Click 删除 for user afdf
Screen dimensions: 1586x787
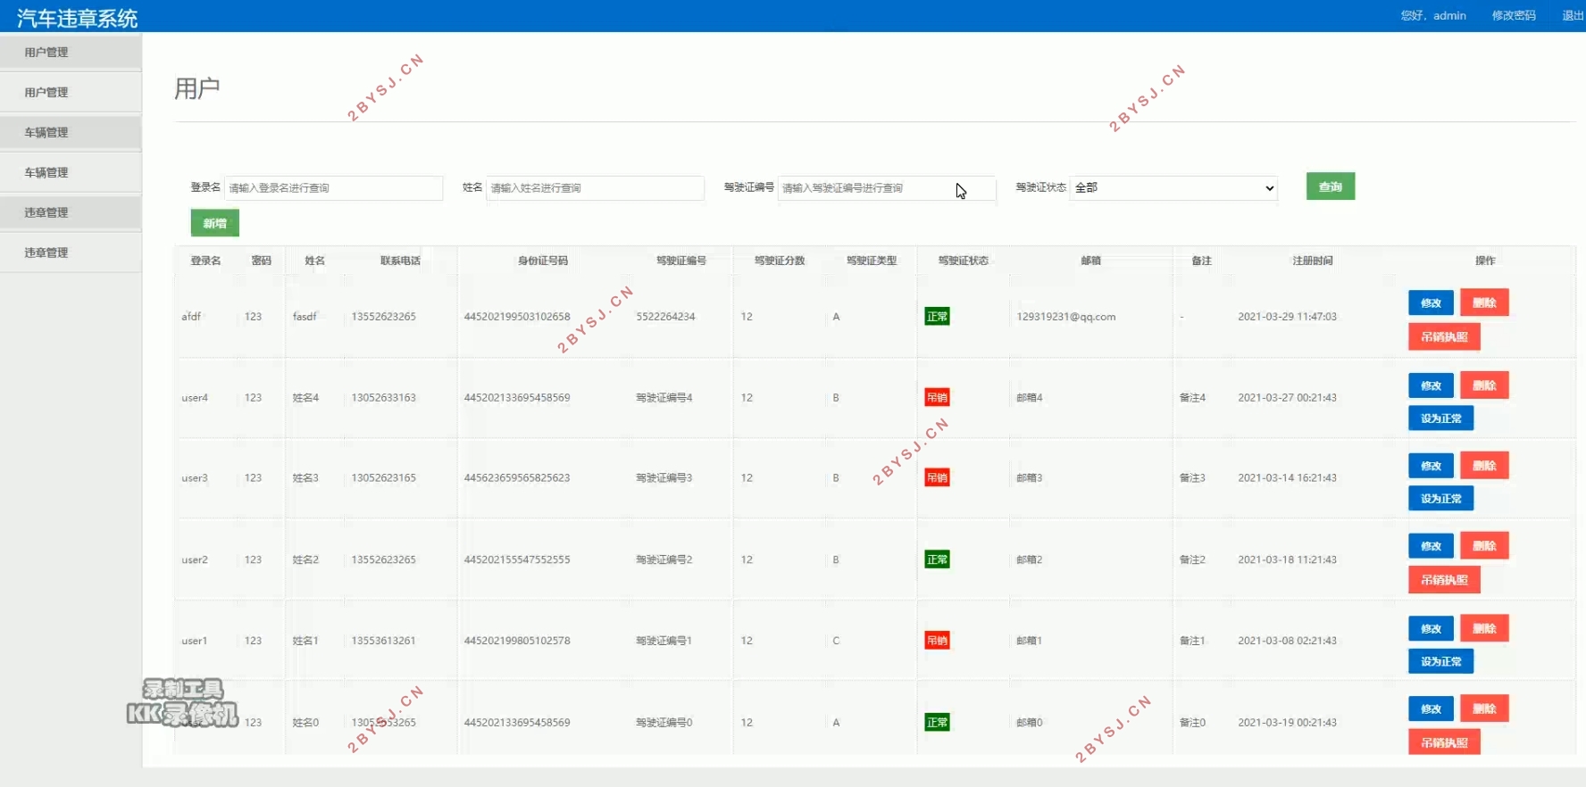1484,302
